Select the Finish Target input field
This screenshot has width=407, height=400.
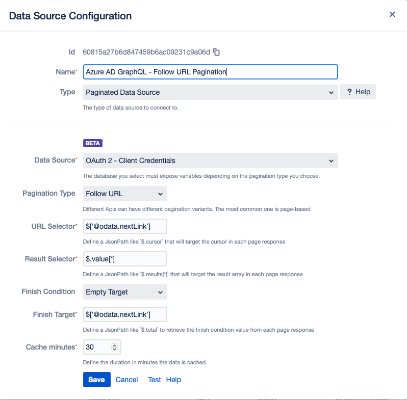[x=125, y=314]
